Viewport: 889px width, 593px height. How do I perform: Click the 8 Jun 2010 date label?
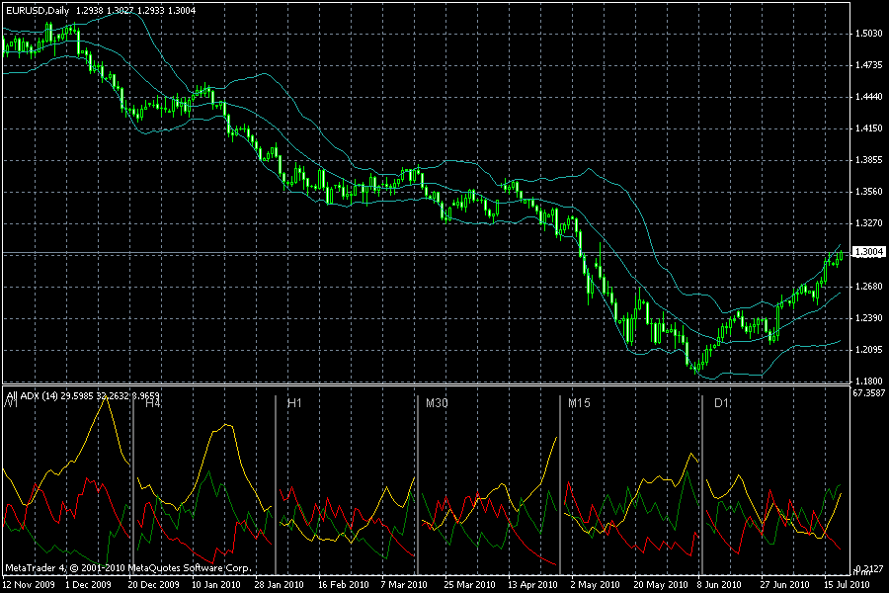click(719, 584)
